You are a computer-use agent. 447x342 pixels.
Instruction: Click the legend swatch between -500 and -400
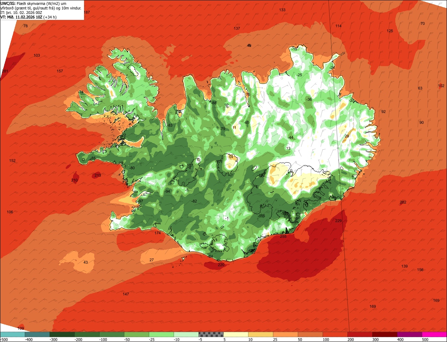pos(13,334)
